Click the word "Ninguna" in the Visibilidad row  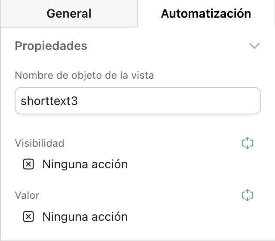tap(63, 164)
